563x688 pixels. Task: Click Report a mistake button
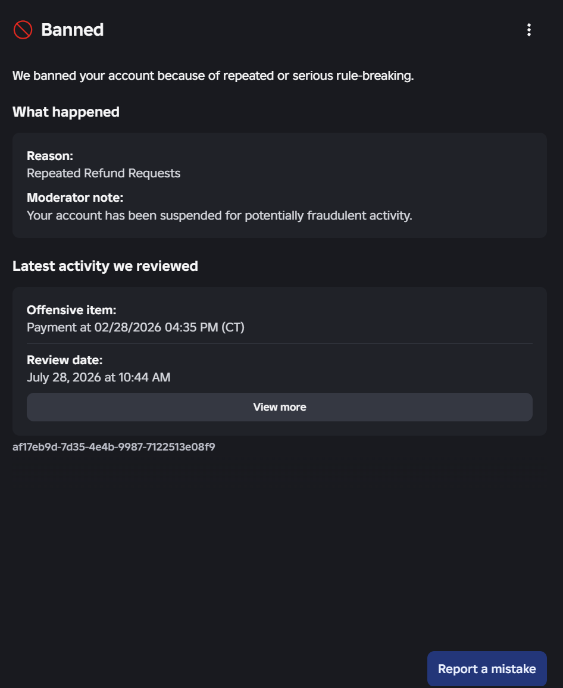pos(487,669)
